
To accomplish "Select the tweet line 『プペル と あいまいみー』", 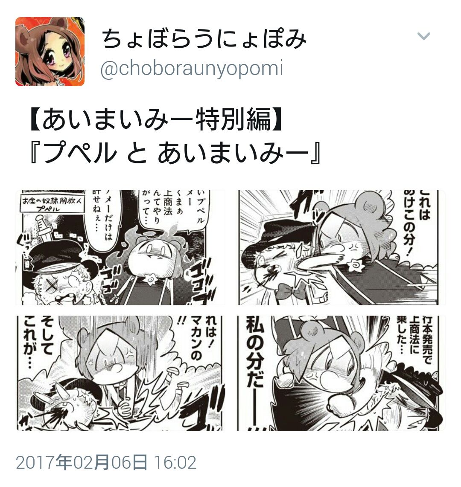I will pos(175,152).
